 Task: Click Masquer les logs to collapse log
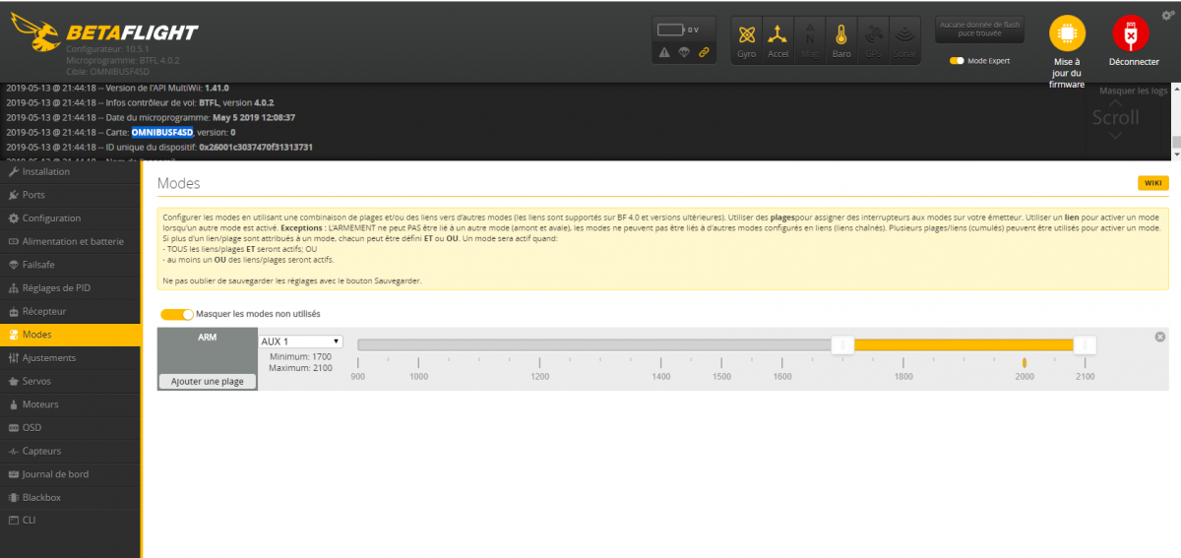1133,91
